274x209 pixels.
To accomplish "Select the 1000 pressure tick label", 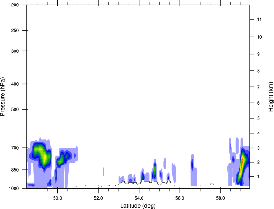I will pyautogui.click(x=14, y=188).
